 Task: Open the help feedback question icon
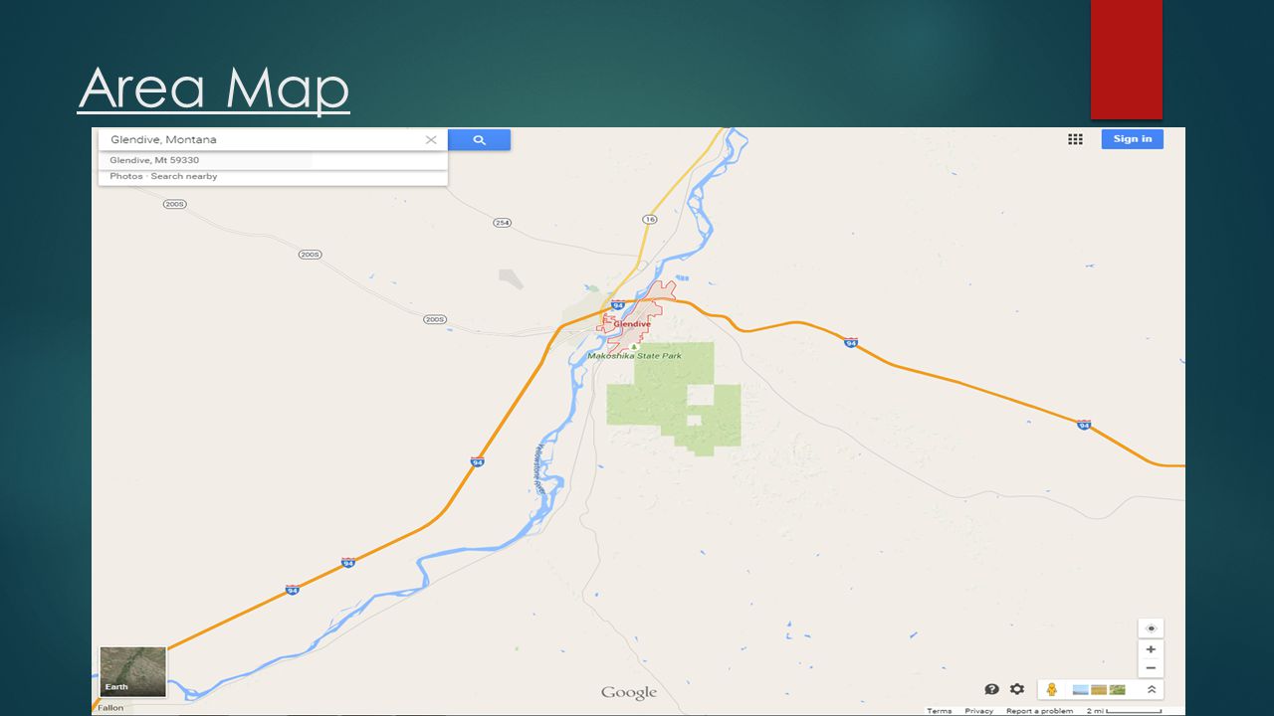pos(991,689)
